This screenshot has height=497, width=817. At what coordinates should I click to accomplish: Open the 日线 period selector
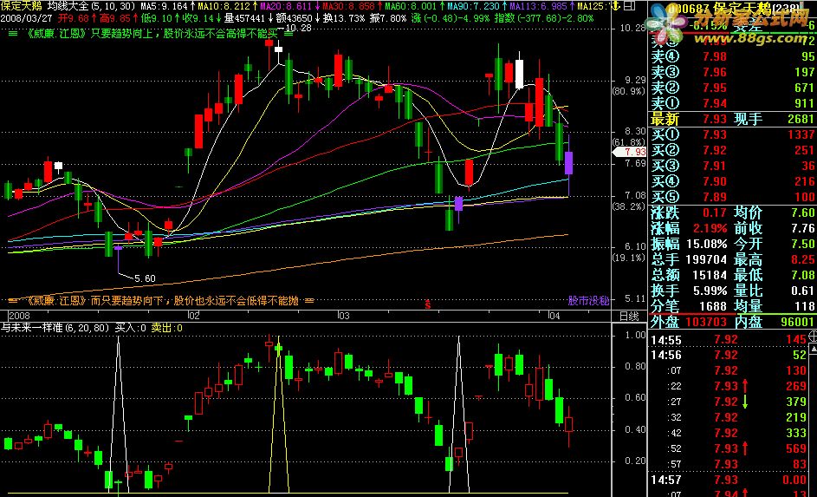pos(629,316)
